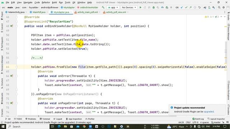Click Sync Project with Gradle Files icon
The width and height of the screenshot is (230, 129).
(205, 7)
